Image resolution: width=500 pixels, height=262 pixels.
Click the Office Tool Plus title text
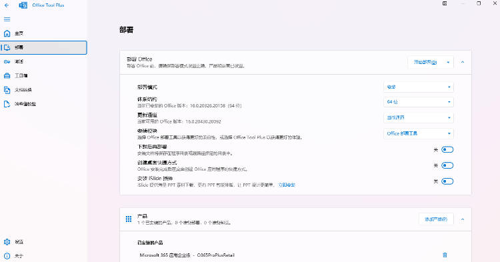click(48, 5)
